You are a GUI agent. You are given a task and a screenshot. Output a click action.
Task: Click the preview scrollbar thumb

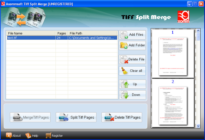(x=198, y=37)
